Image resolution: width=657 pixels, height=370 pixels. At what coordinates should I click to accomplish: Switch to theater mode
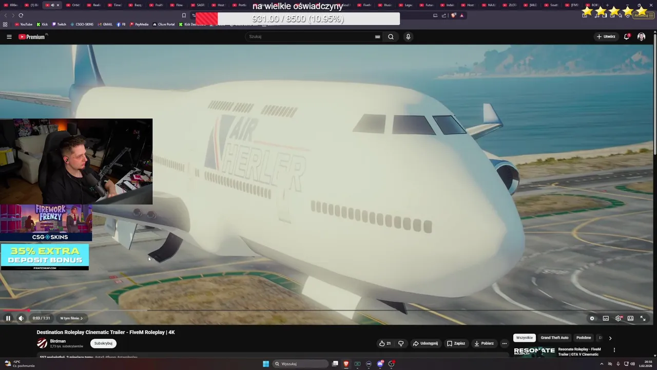pyautogui.click(x=631, y=318)
